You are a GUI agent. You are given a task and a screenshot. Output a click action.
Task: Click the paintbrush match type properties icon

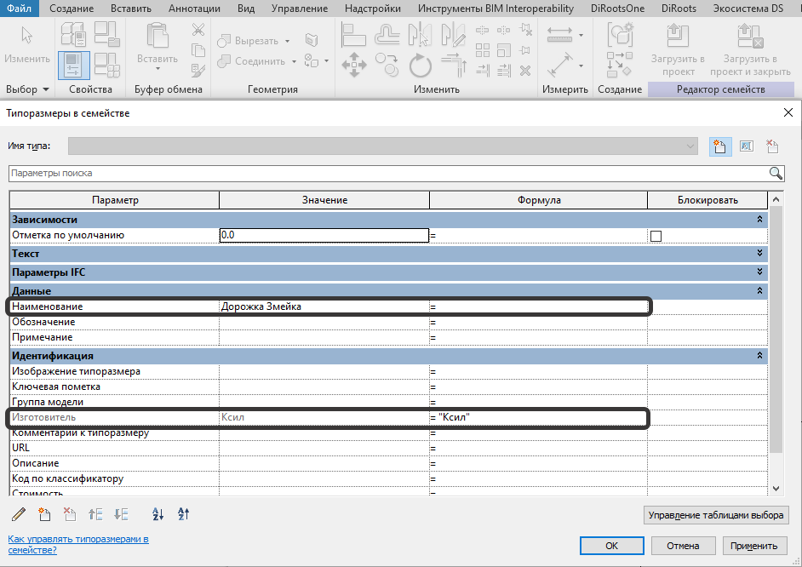[x=198, y=70]
